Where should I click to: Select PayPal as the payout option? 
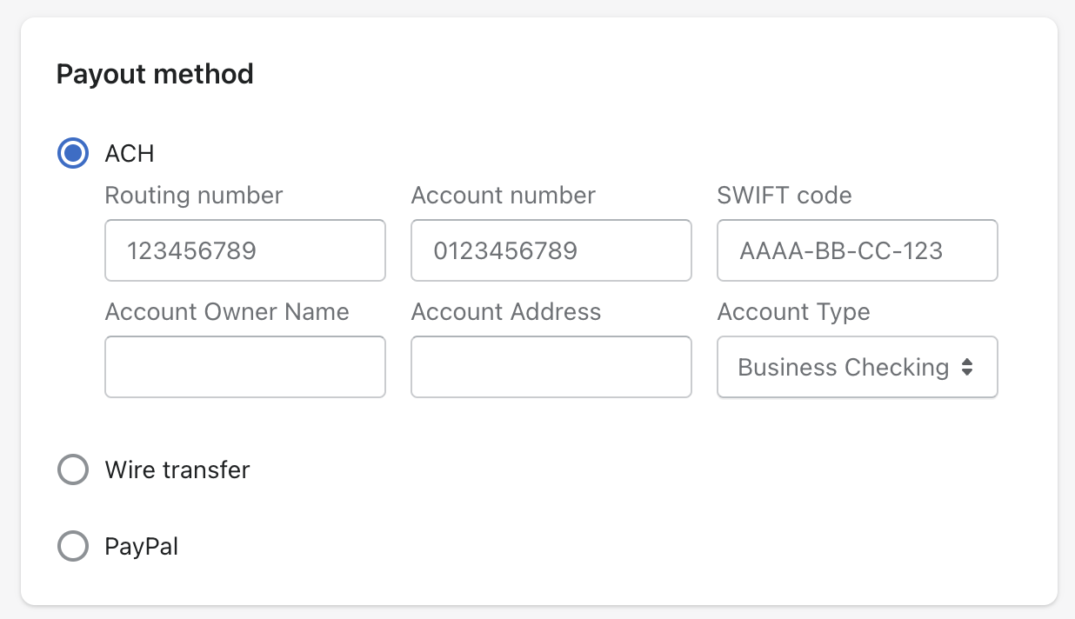pos(73,546)
